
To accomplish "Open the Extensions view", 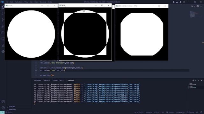I will (x=3, y=32).
